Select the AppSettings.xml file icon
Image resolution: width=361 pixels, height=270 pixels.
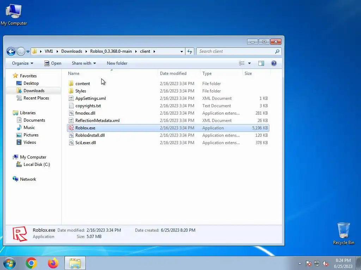[71, 98]
